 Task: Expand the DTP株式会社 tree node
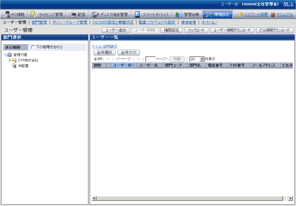[x=10, y=60]
